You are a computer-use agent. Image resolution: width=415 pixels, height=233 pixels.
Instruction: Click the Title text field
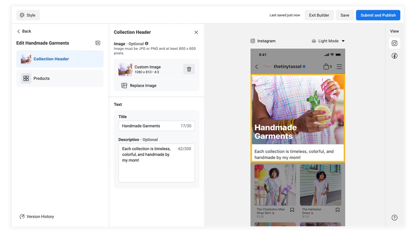point(150,126)
